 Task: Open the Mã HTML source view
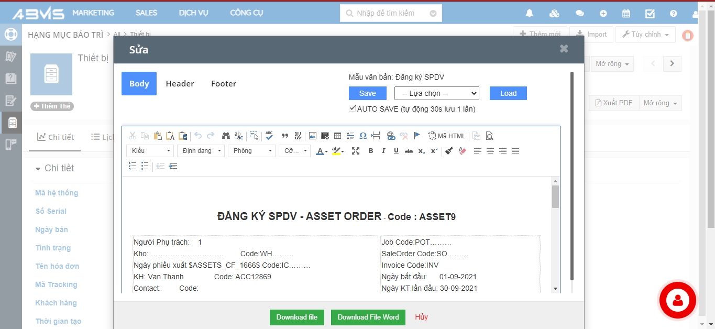click(447, 136)
